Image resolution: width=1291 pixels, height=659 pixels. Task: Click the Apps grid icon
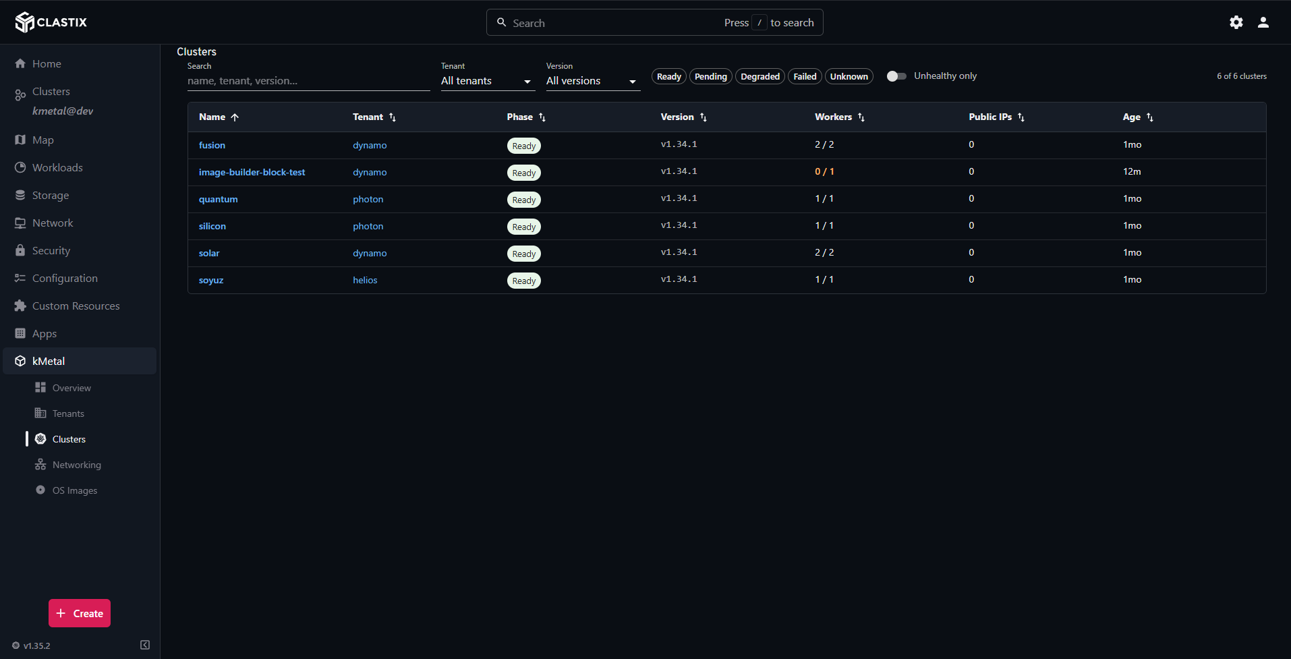point(20,333)
